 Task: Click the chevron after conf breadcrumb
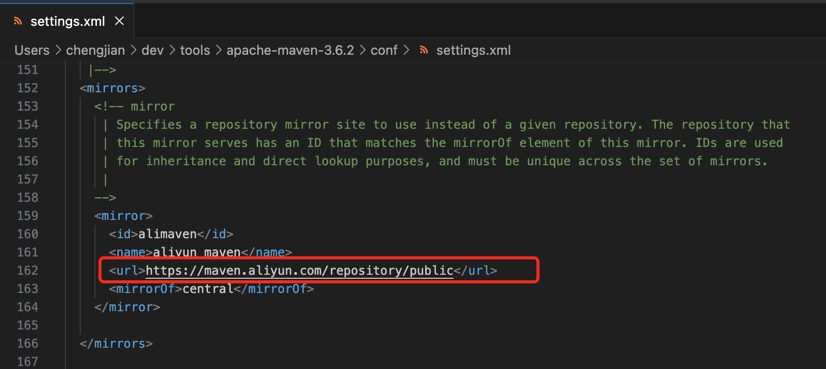point(406,50)
